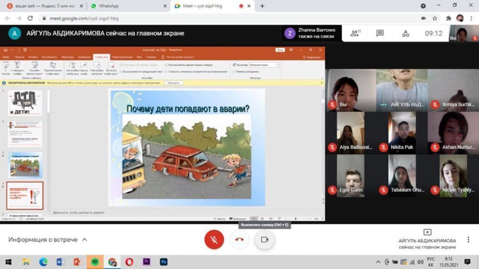Screen dimensions: 479x269
Task: Open the Meet activities shapes icon
Action: [x=406, y=34]
